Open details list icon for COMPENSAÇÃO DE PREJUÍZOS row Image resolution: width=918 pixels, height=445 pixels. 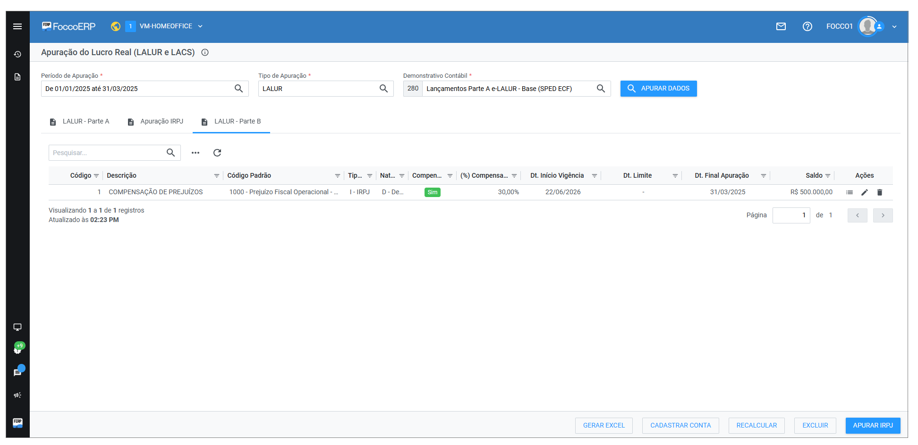coord(850,192)
